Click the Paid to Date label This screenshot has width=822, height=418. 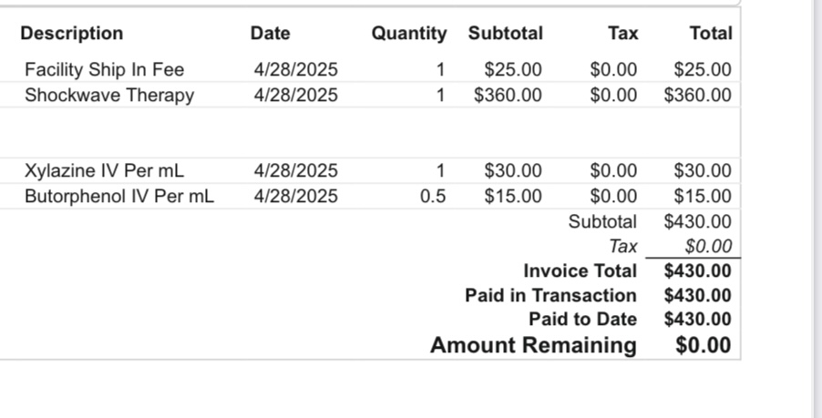[x=582, y=320]
